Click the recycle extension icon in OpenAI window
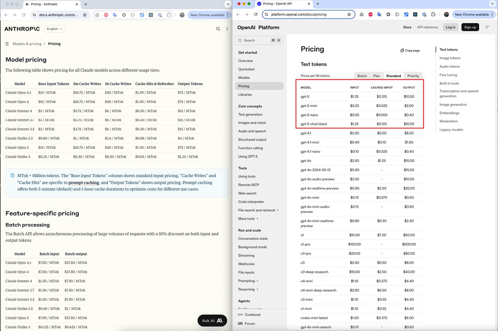The image size is (498, 331). [361, 15]
